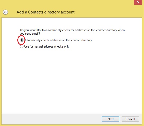Cancel the Contacts directory account wizard
This screenshot has width=144, height=126.
pos(130,119)
